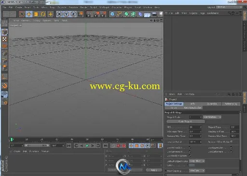The height and width of the screenshot is (176, 247).
Task: Click the axis L-shaped icon in left toolbar
Action: 5,76
